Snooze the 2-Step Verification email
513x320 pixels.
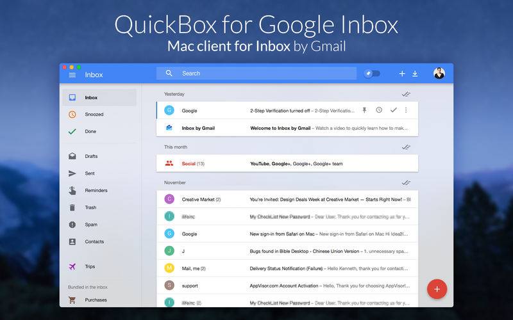pos(379,110)
